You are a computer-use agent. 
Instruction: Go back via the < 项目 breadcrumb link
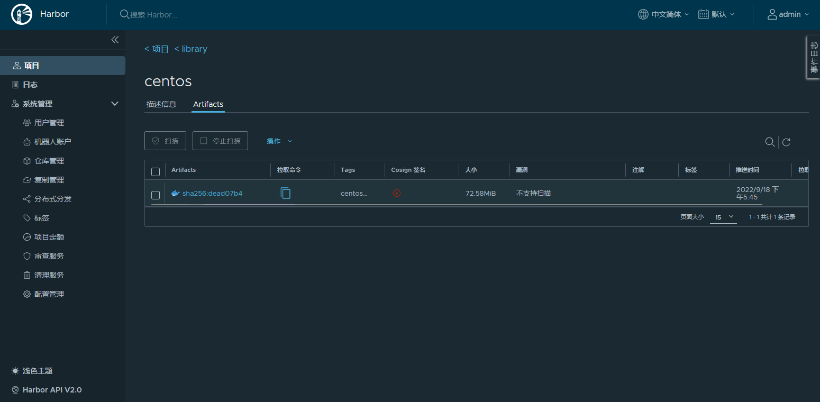click(x=157, y=49)
